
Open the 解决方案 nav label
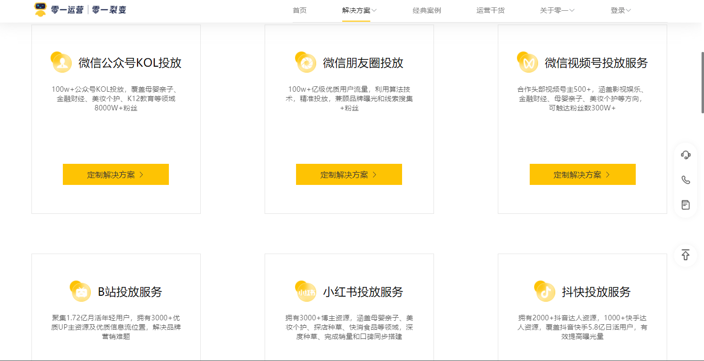356,10
